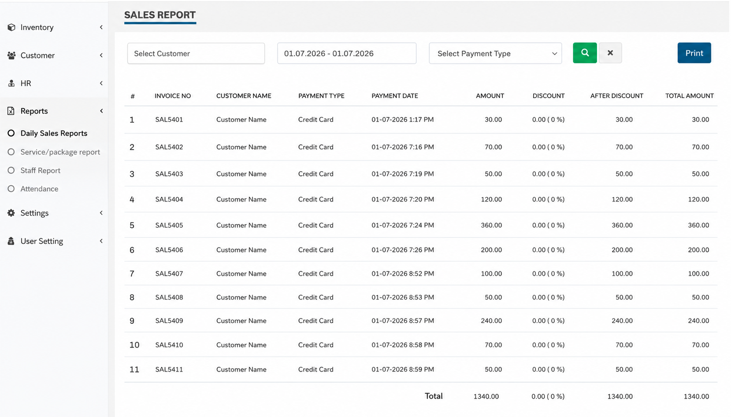
Task: Click the PAYMENT DATE column header
Action: [395, 96]
